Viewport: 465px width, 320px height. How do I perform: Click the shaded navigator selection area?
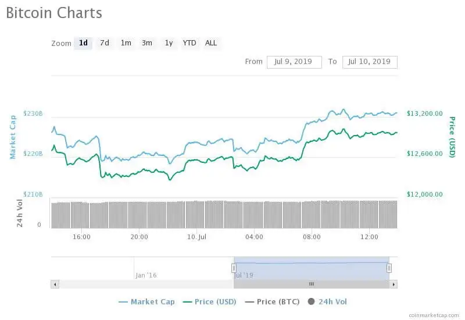tap(311, 268)
